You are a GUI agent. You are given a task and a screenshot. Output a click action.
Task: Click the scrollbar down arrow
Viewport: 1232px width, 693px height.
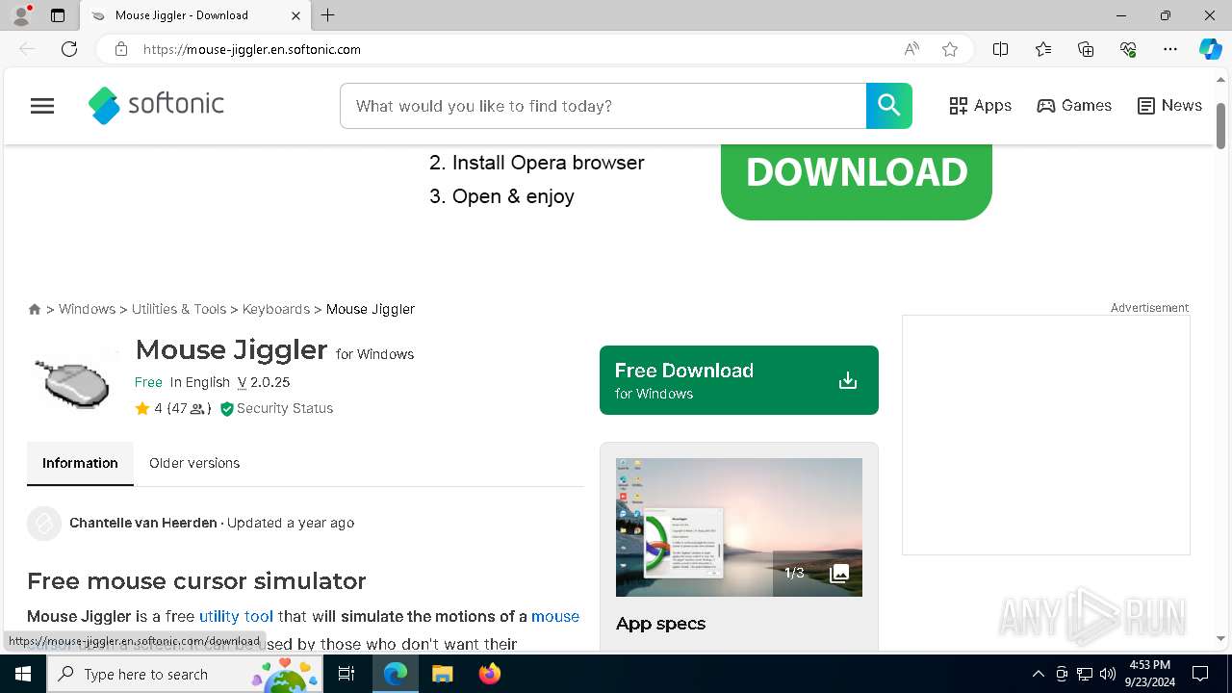tap(1221, 638)
